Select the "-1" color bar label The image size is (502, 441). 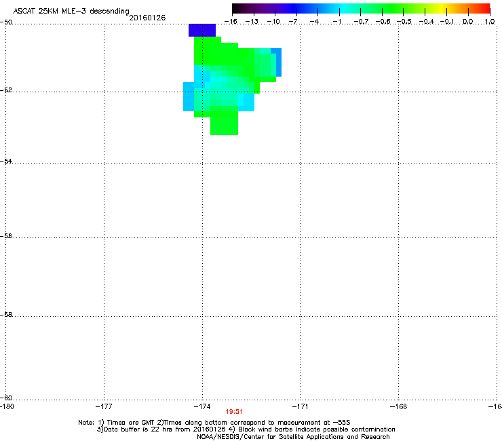(336, 22)
